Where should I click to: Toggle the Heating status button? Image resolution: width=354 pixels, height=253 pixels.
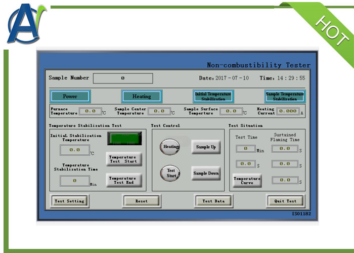(x=142, y=97)
